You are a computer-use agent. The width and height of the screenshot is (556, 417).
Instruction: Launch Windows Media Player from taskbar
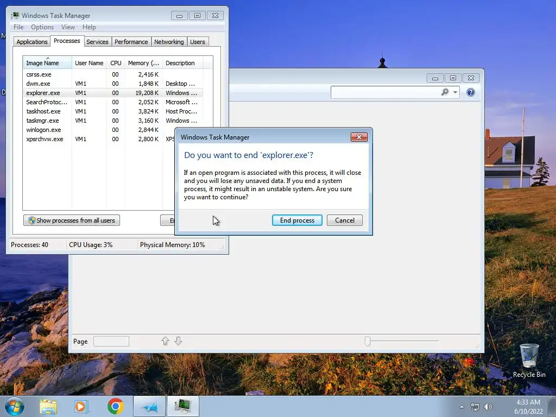[x=81, y=406]
